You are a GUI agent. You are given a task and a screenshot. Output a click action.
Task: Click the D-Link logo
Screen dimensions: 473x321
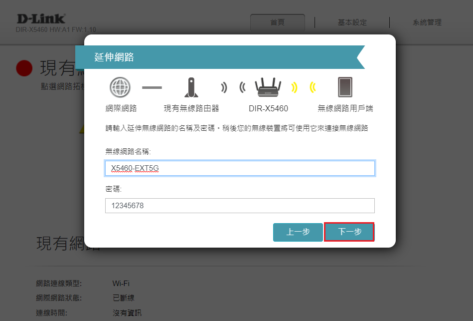(x=41, y=19)
